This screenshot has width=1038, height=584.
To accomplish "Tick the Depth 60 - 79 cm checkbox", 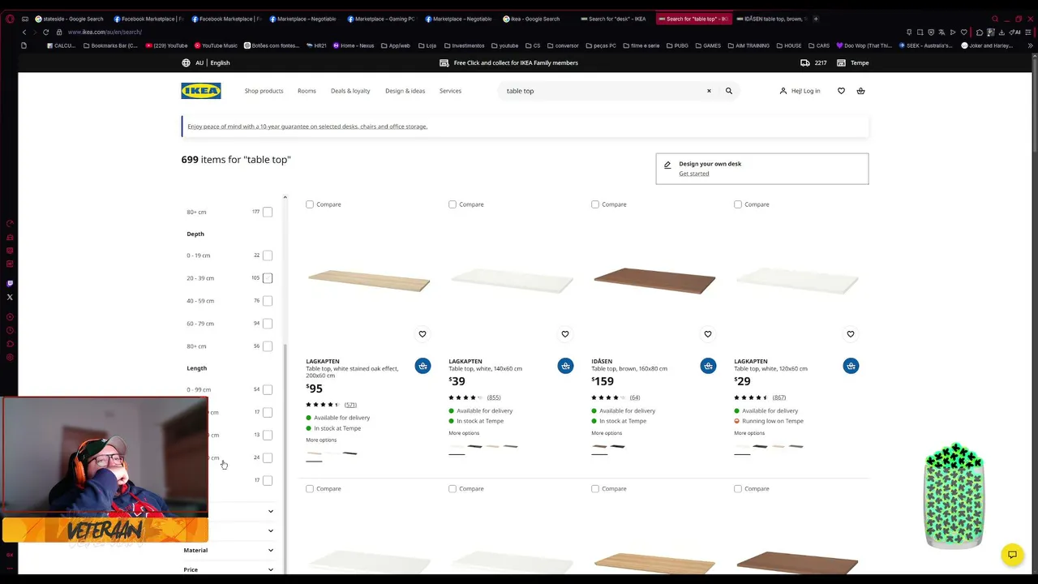I will click(268, 324).
